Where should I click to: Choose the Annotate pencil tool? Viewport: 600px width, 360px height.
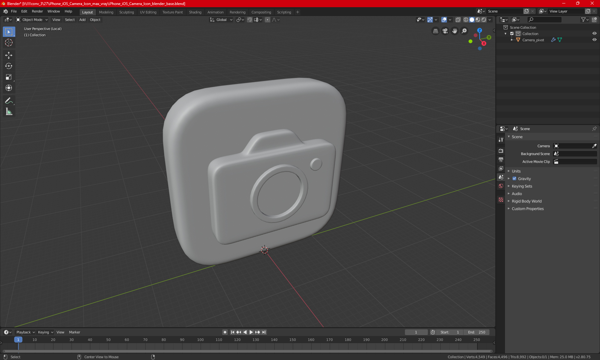click(x=9, y=101)
